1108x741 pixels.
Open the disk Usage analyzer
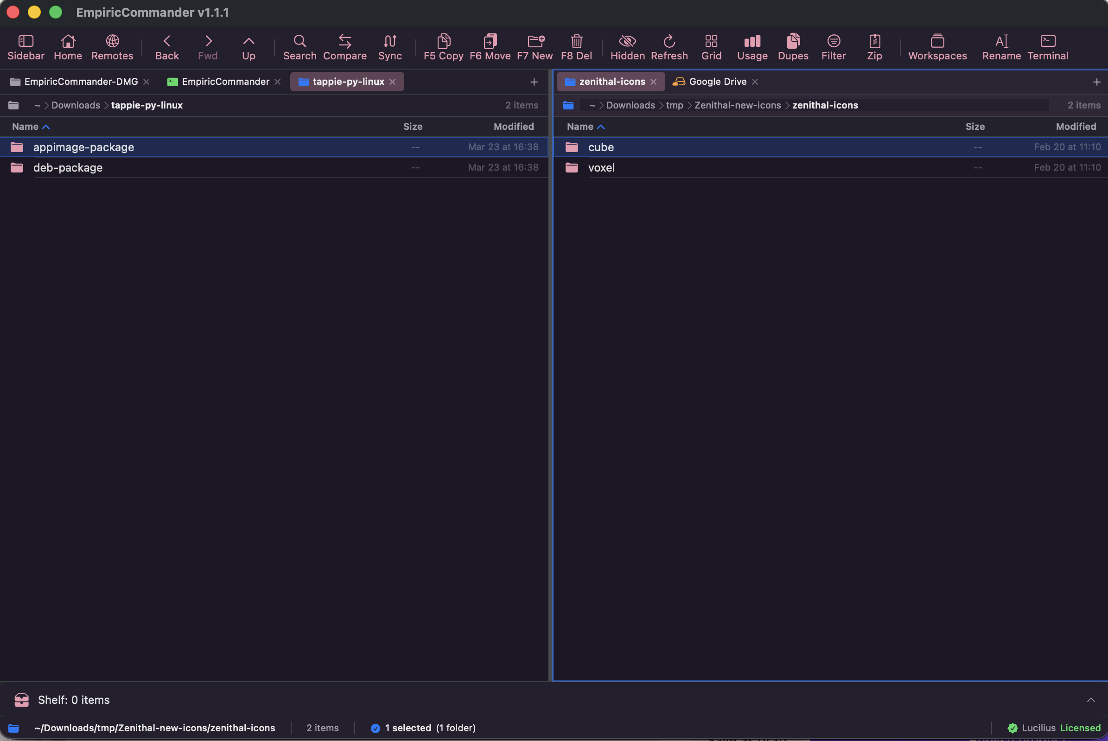pyautogui.click(x=752, y=47)
